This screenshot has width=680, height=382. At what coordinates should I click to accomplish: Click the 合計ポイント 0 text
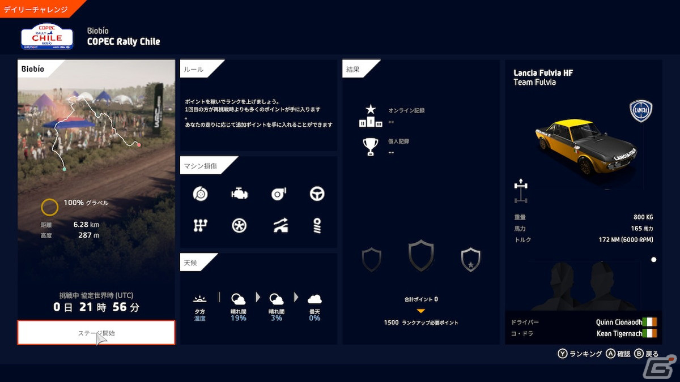coord(420,299)
